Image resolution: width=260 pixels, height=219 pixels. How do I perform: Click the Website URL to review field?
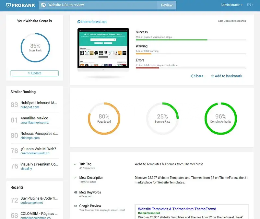[x=98, y=5]
